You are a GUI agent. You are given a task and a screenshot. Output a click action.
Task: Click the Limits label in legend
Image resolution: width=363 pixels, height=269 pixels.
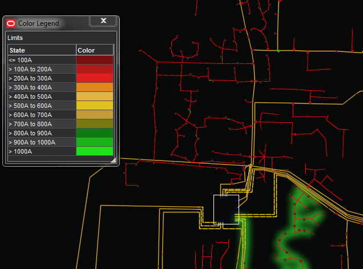coord(15,38)
